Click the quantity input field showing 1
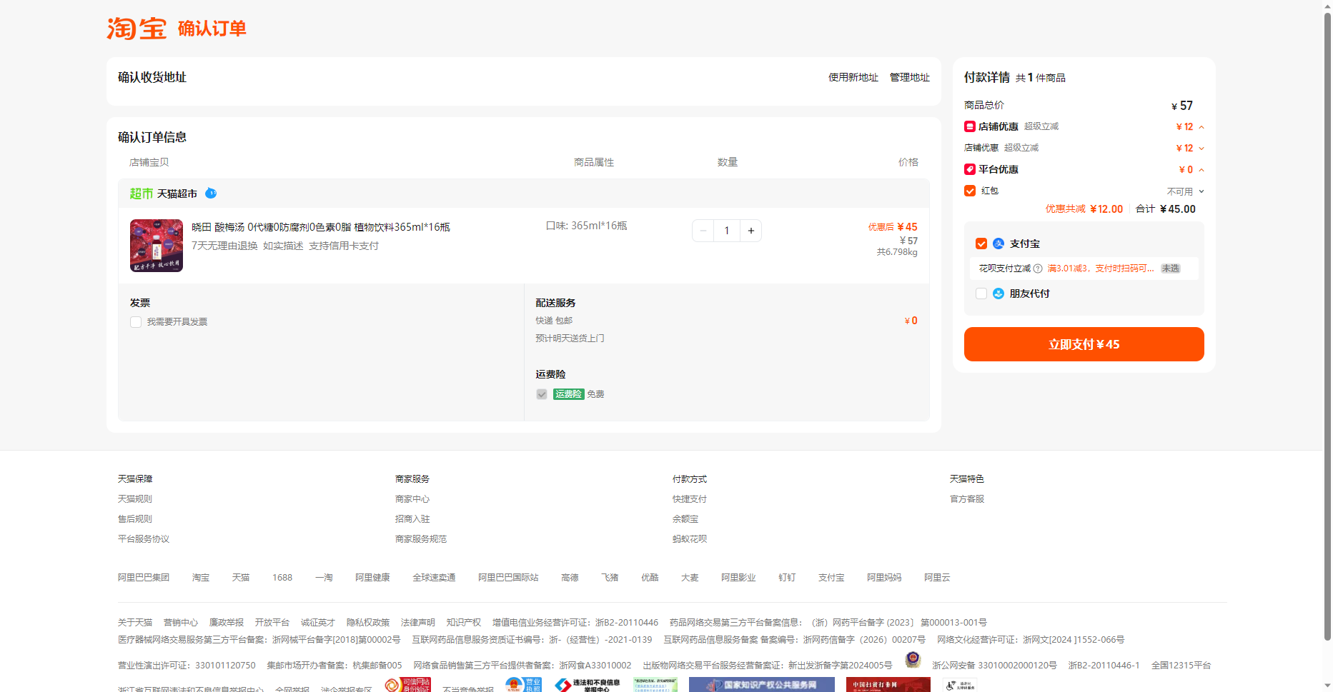The width and height of the screenshot is (1333, 692). (727, 231)
